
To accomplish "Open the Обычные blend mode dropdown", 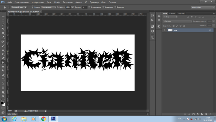I will [177, 21].
